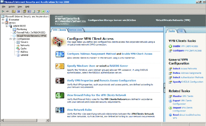Collapse the Arrays tree node
The height and width of the screenshot is (126, 206).
coord(3,23)
